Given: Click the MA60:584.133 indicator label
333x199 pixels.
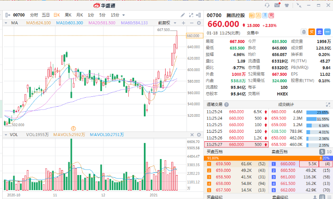Looking at the screenshot, I should pyautogui.click(x=134, y=23).
